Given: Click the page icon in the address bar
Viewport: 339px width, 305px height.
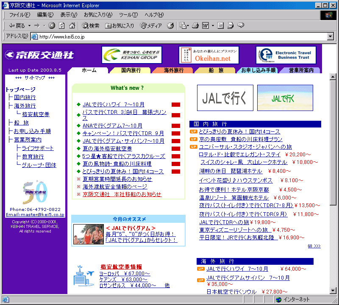Looking at the screenshot, I should click(x=35, y=36).
